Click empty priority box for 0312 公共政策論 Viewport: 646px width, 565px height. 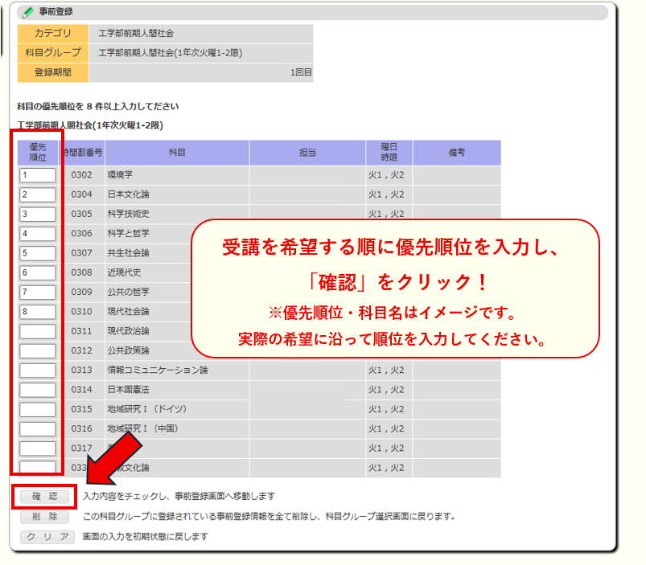[x=38, y=351]
